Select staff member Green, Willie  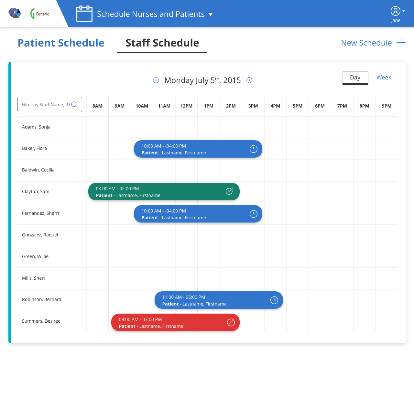[x=35, y=256]
